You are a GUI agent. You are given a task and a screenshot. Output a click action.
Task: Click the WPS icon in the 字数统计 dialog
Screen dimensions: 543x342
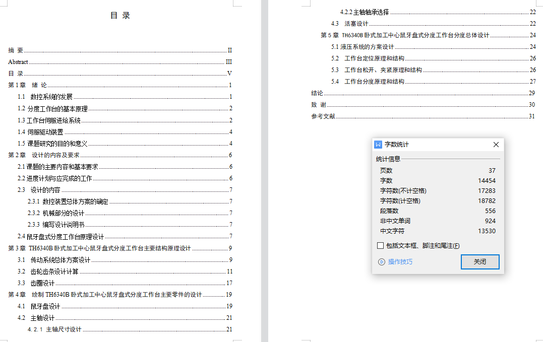coord(378,145)
